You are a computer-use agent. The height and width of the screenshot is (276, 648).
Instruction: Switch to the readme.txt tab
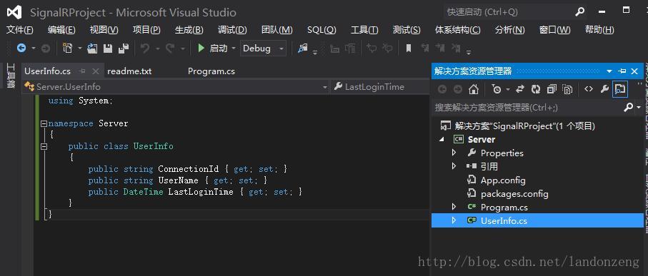(129, 71)
